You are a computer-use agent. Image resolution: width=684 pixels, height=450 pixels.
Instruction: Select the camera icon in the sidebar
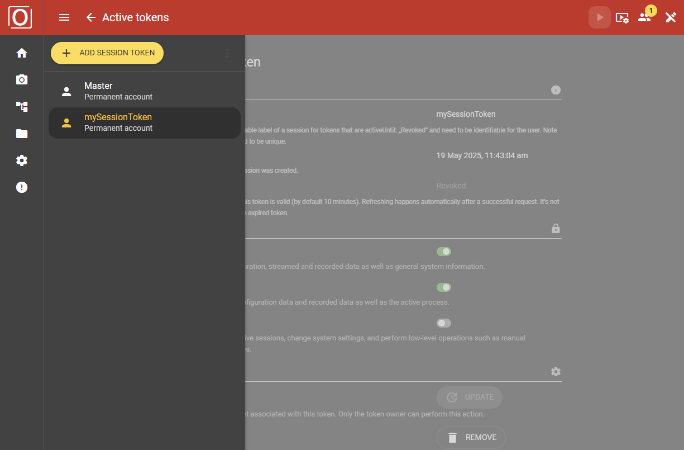click(x=21, y=79)
